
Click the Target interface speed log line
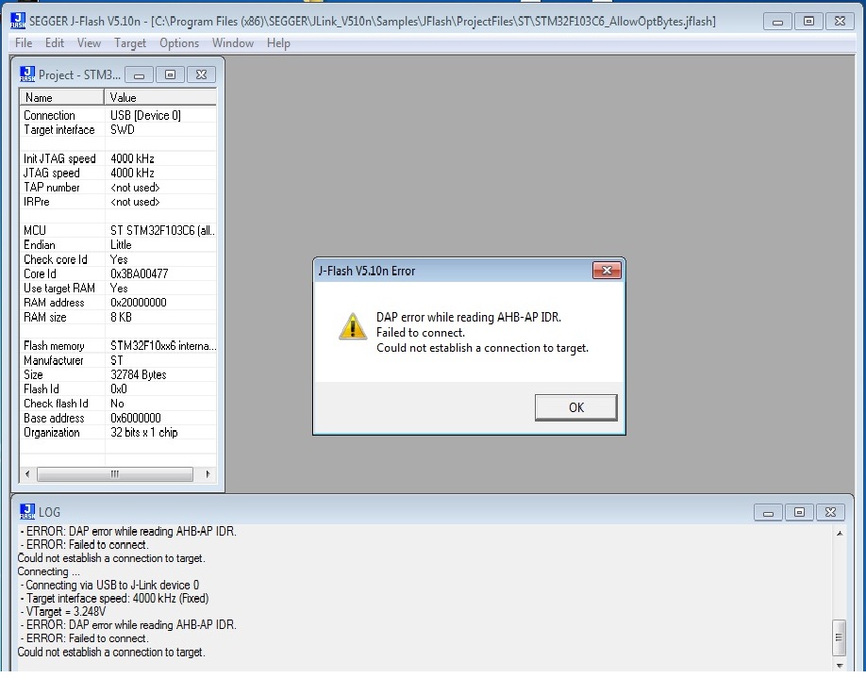114,599
